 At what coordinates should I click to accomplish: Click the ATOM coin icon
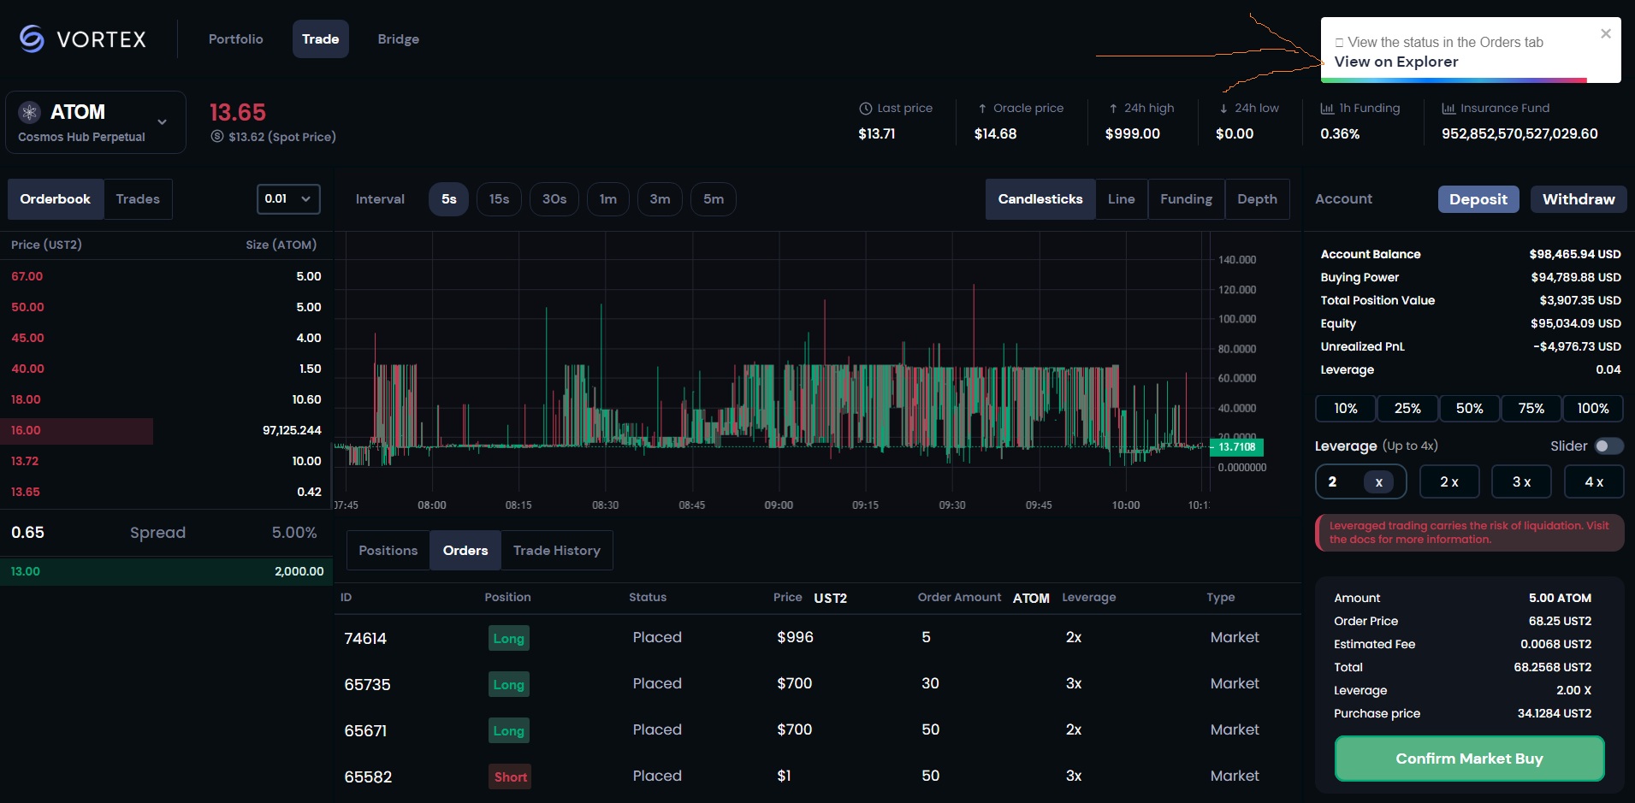click(x=30, y=112)
